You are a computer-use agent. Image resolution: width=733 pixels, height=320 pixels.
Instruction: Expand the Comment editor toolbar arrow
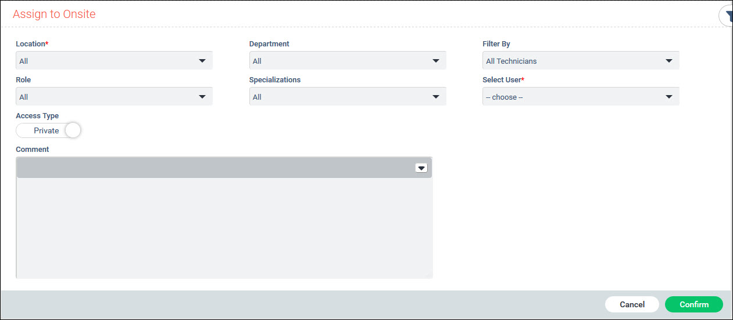pos(421,168)
